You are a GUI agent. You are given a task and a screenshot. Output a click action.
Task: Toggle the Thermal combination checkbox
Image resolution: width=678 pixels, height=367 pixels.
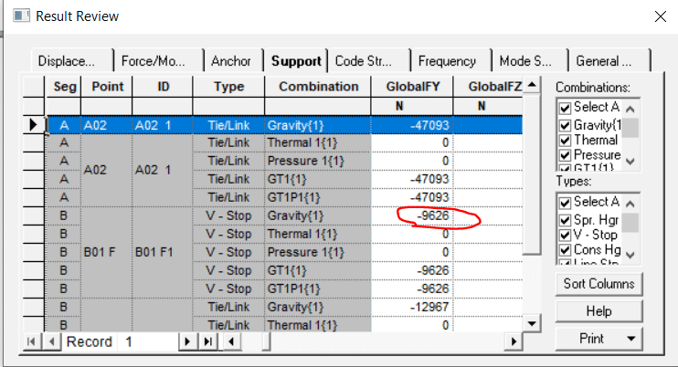[565, 141]
